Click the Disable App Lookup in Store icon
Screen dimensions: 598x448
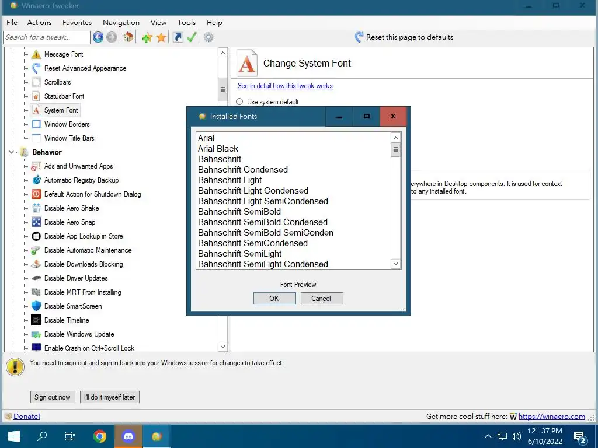pyautogui.click(x=36, y=236)
